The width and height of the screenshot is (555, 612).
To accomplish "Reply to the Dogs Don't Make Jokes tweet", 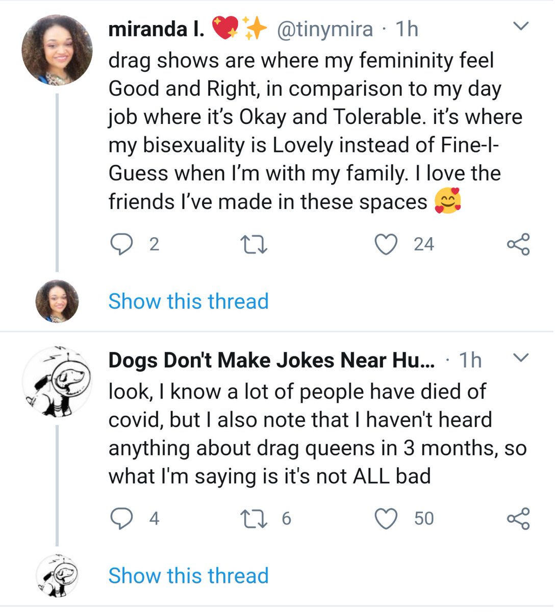I will click(121, 519).
